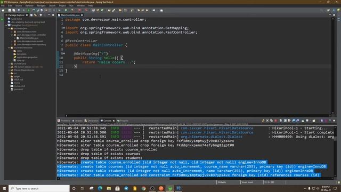
Task: Minimize the Package Explorer view
Action: click(x=49, y=15)
